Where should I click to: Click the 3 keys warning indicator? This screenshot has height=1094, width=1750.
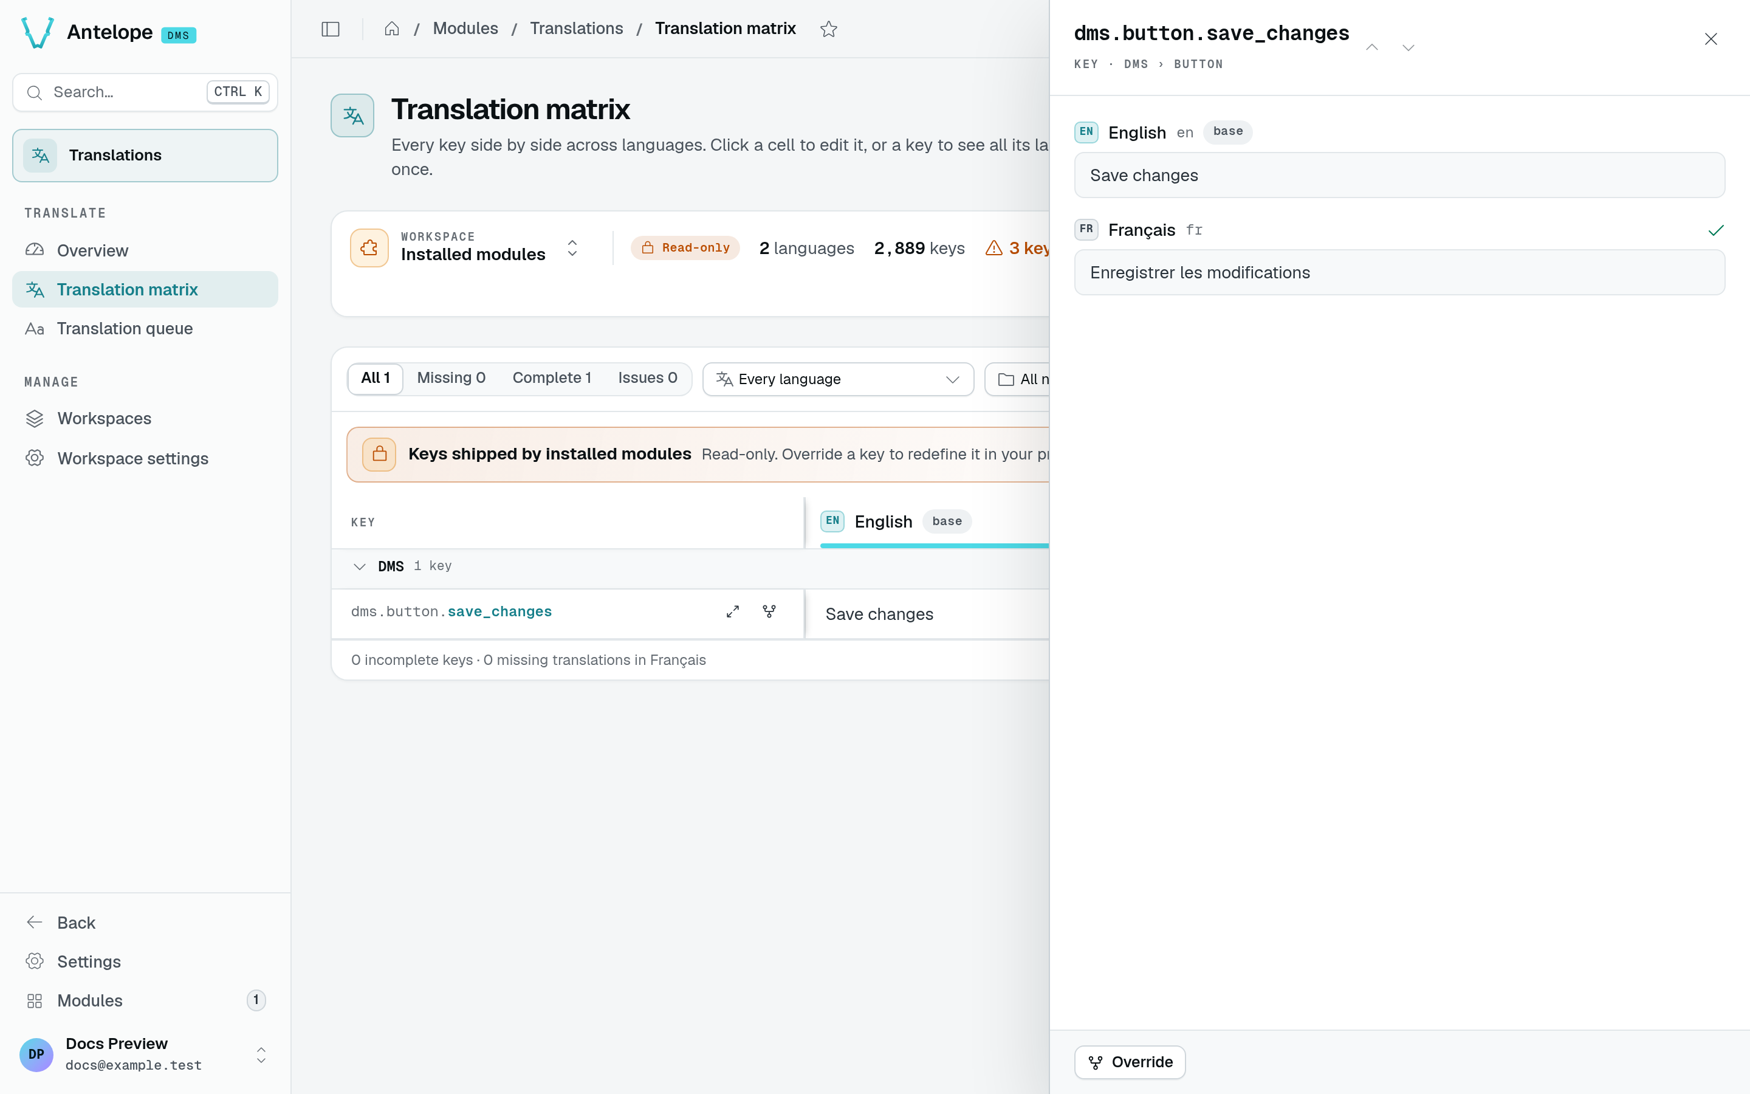click(1017, 248)
